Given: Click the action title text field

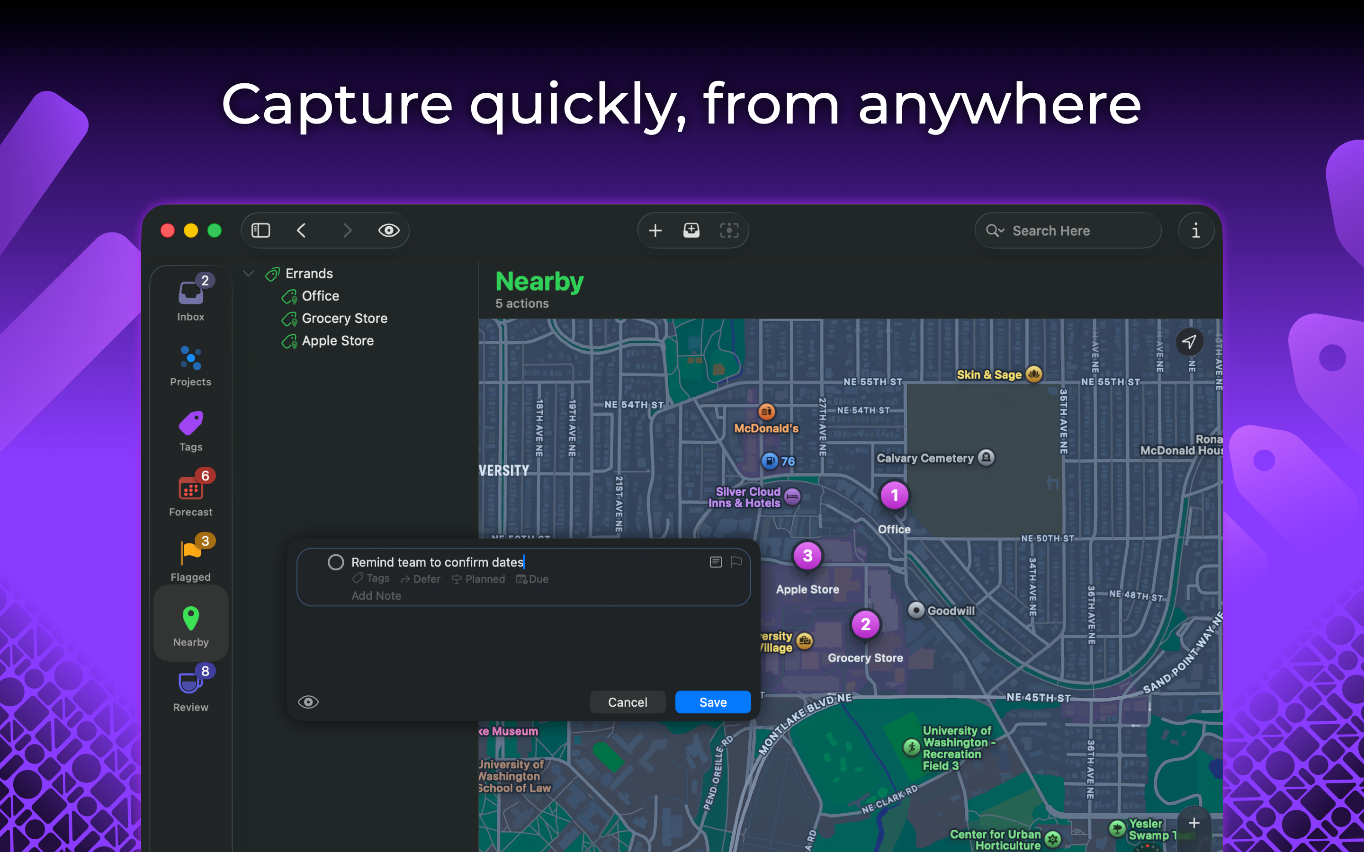Looking at the screenshot, I should point(438,562).
